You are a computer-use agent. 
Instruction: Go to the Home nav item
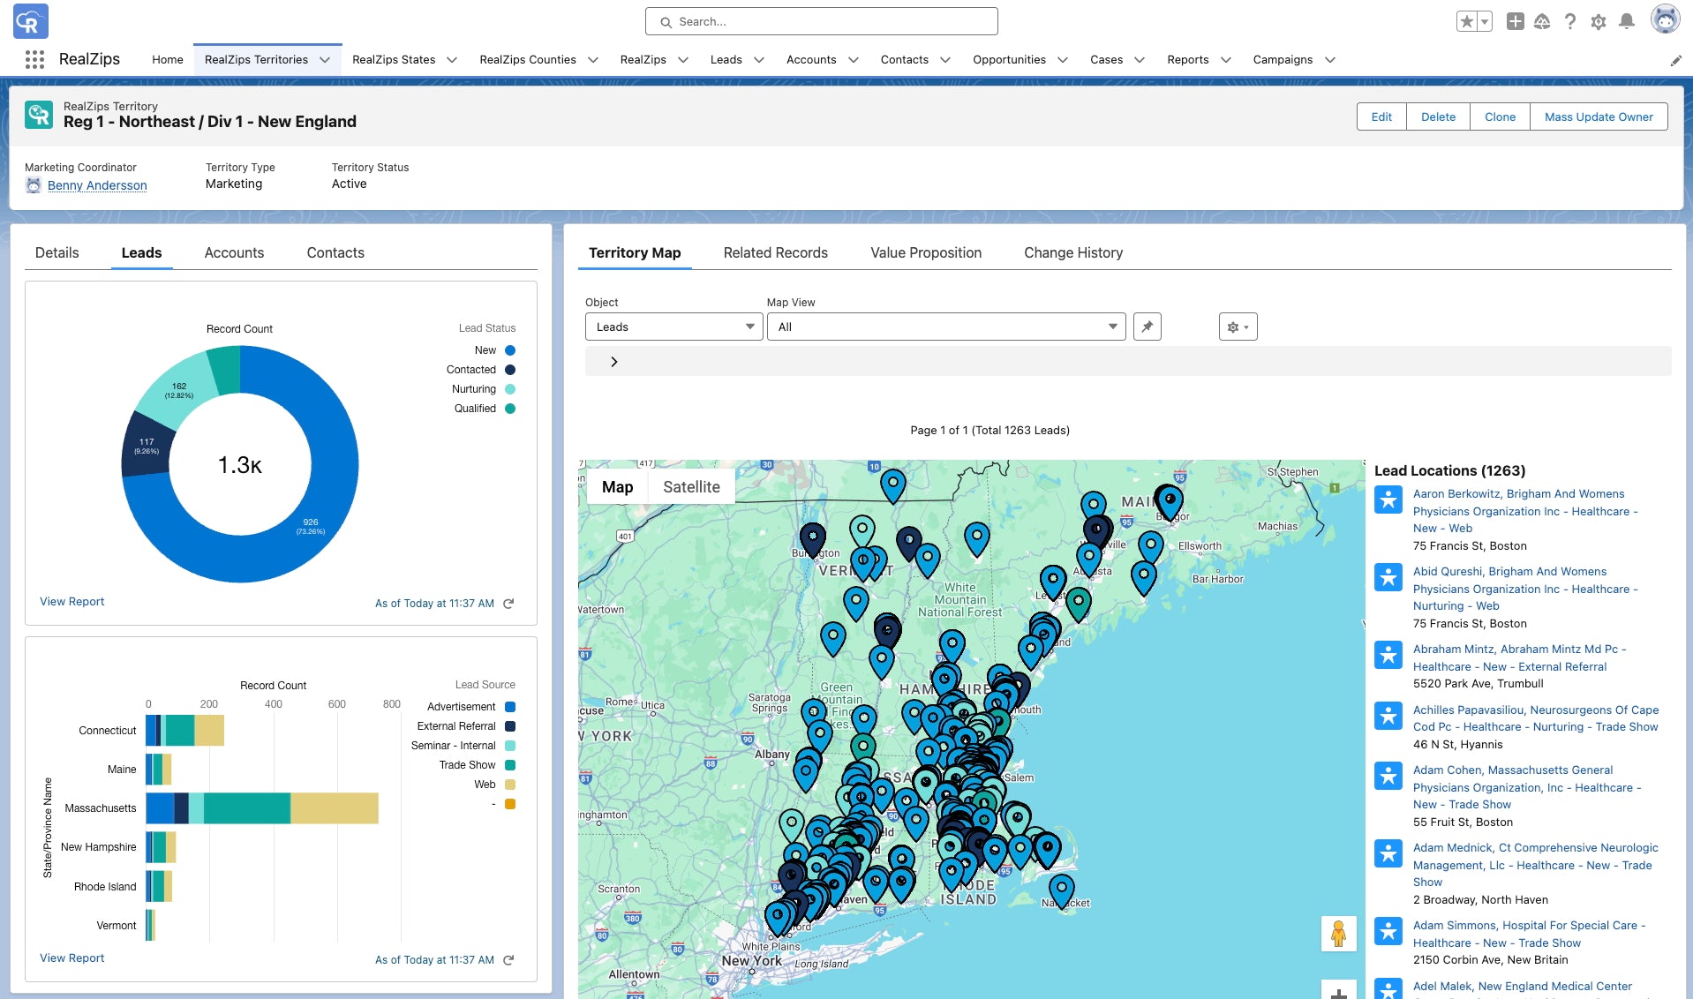(168, 60)
